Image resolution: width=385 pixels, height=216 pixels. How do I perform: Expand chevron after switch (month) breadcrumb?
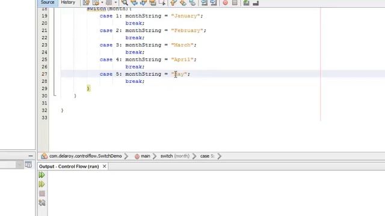pos(194,156)
